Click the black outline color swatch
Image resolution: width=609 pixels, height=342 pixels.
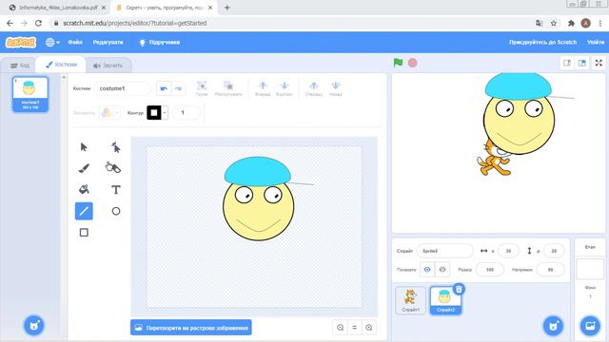click(154, 113)
